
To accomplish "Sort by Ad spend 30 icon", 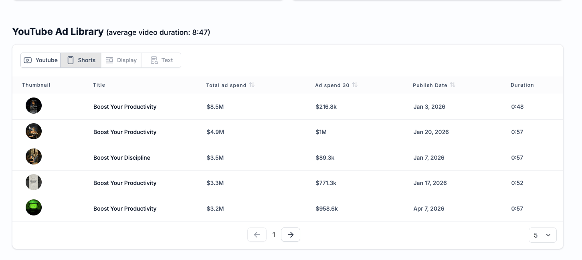I will (355, 85).
